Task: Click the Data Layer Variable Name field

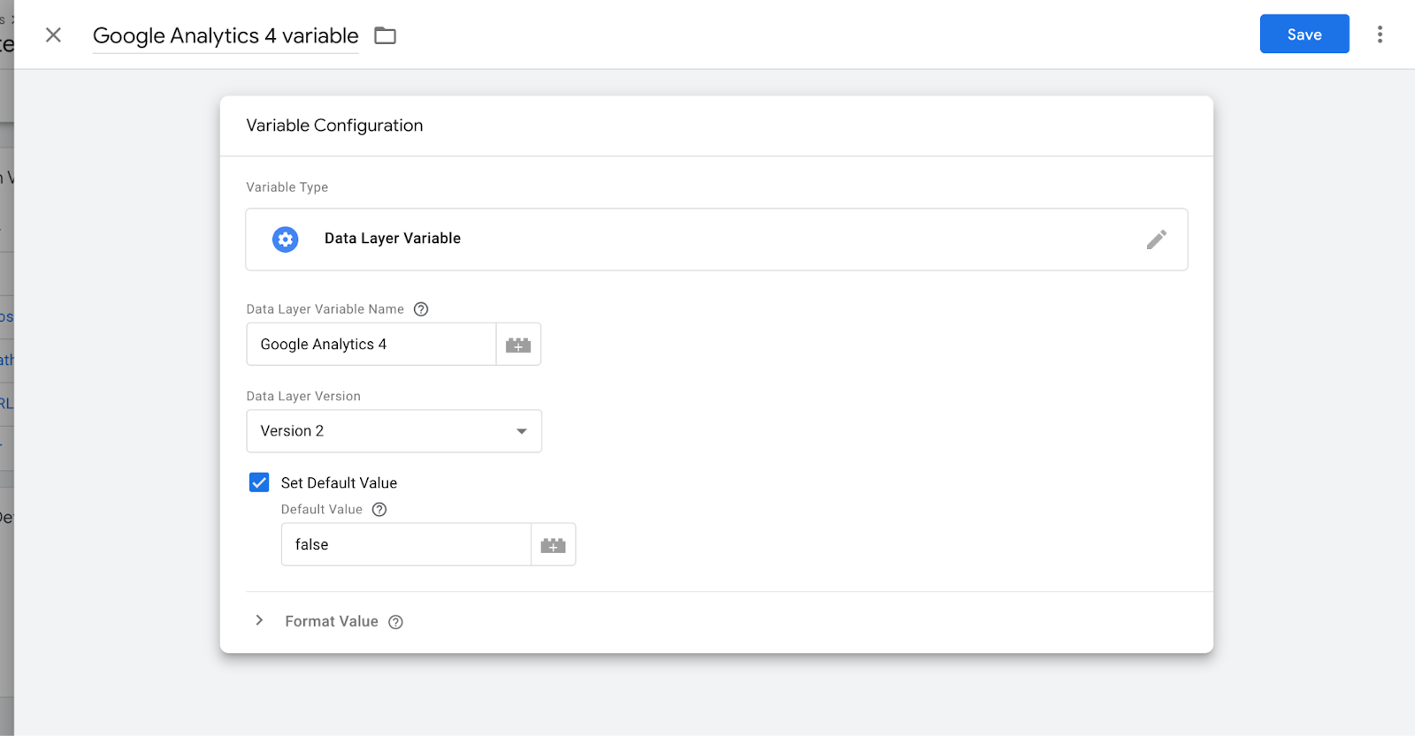Action: pos(371,344)
